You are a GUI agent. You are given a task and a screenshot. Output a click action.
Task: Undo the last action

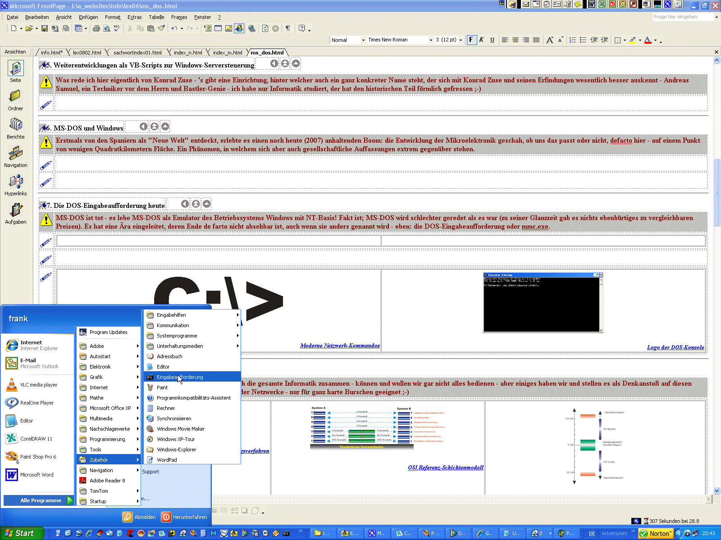tap(174, 28)
